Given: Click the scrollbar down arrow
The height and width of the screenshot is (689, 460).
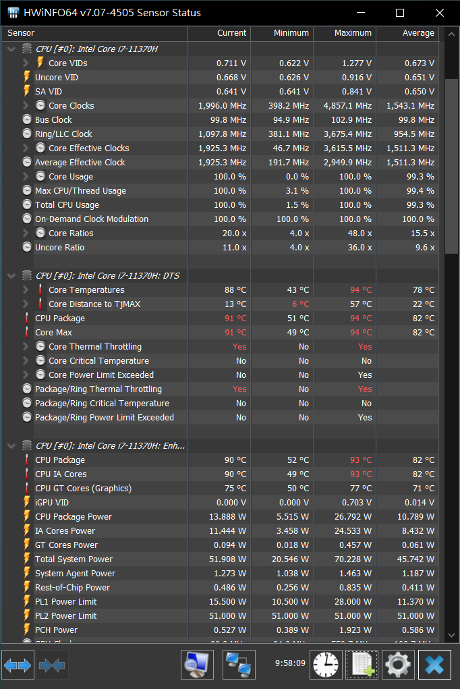Looking at the screenshot, I should pyautogui.click(x=451, y=635).
